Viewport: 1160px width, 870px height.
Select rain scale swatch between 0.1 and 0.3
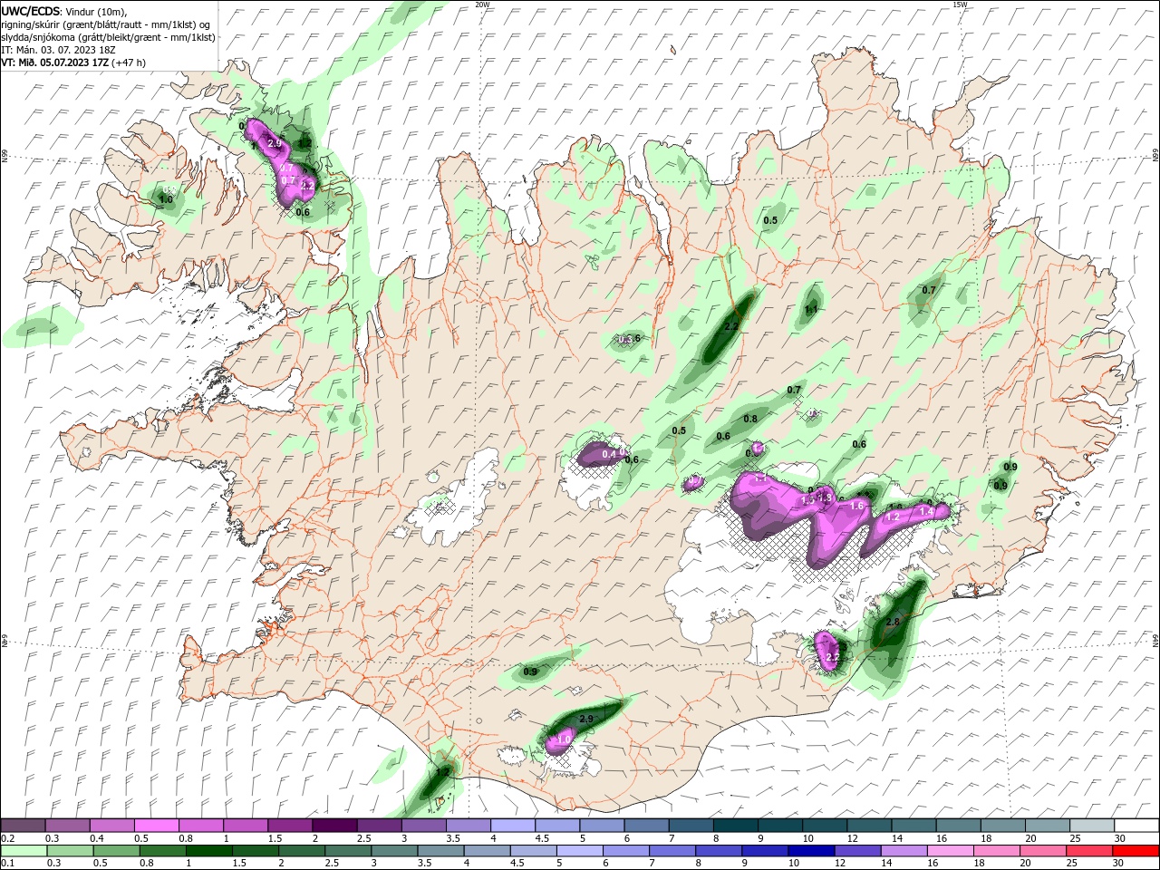(25, 851)
